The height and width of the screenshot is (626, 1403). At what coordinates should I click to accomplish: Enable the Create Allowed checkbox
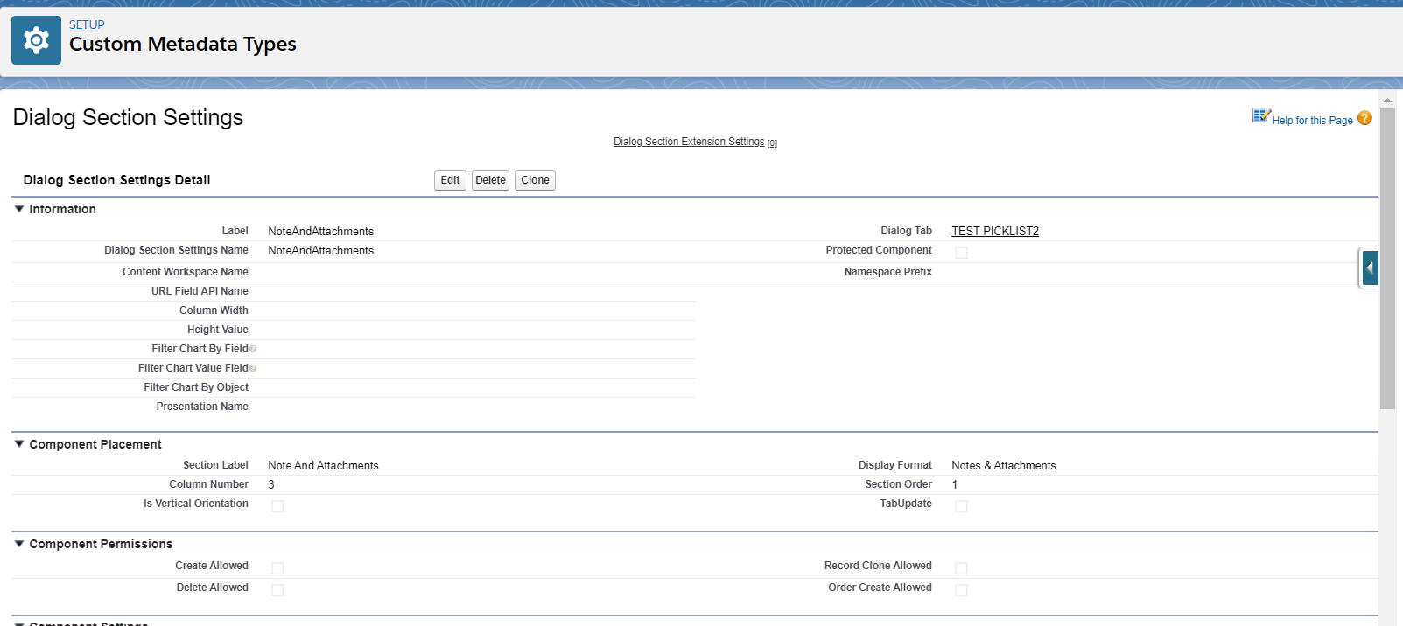coord(277,568)
